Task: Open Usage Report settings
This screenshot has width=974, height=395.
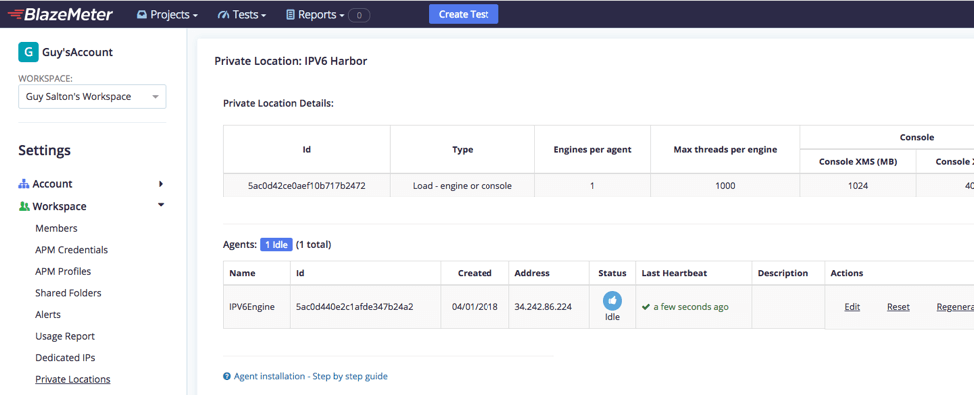Action: tap(65, 337)
